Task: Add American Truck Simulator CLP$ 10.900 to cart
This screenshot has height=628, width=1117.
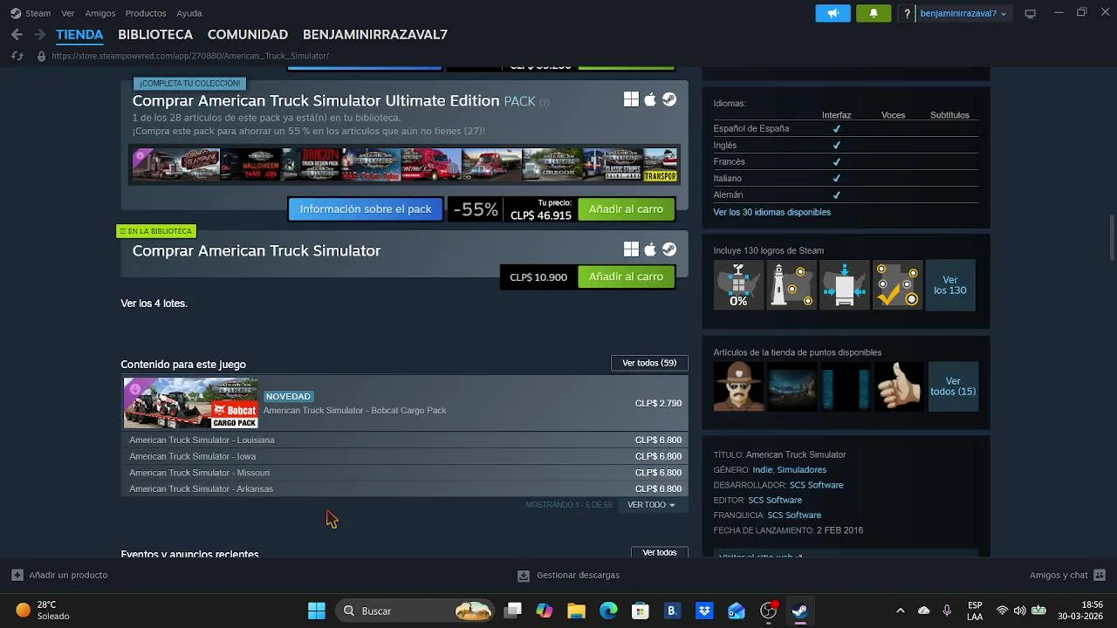Action: click(x=626, y=276)
